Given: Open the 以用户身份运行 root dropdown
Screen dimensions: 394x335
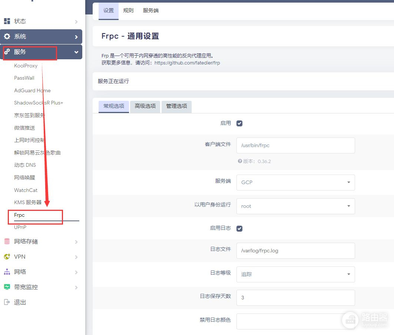Looking at the screenshot, I should [x=295, y=206].
